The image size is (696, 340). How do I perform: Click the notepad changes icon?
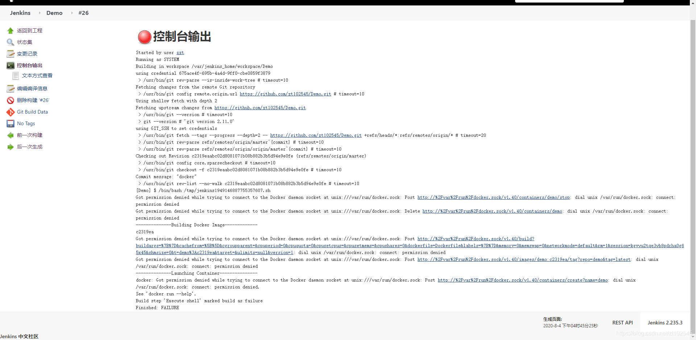point(11,54)
